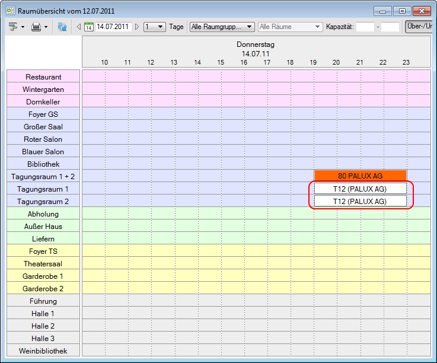The height and width of the screenshot is (363, 437).
Task: Click the date field showing 14.07.2011
Action: pyautogui.click(x=113, y=27)
